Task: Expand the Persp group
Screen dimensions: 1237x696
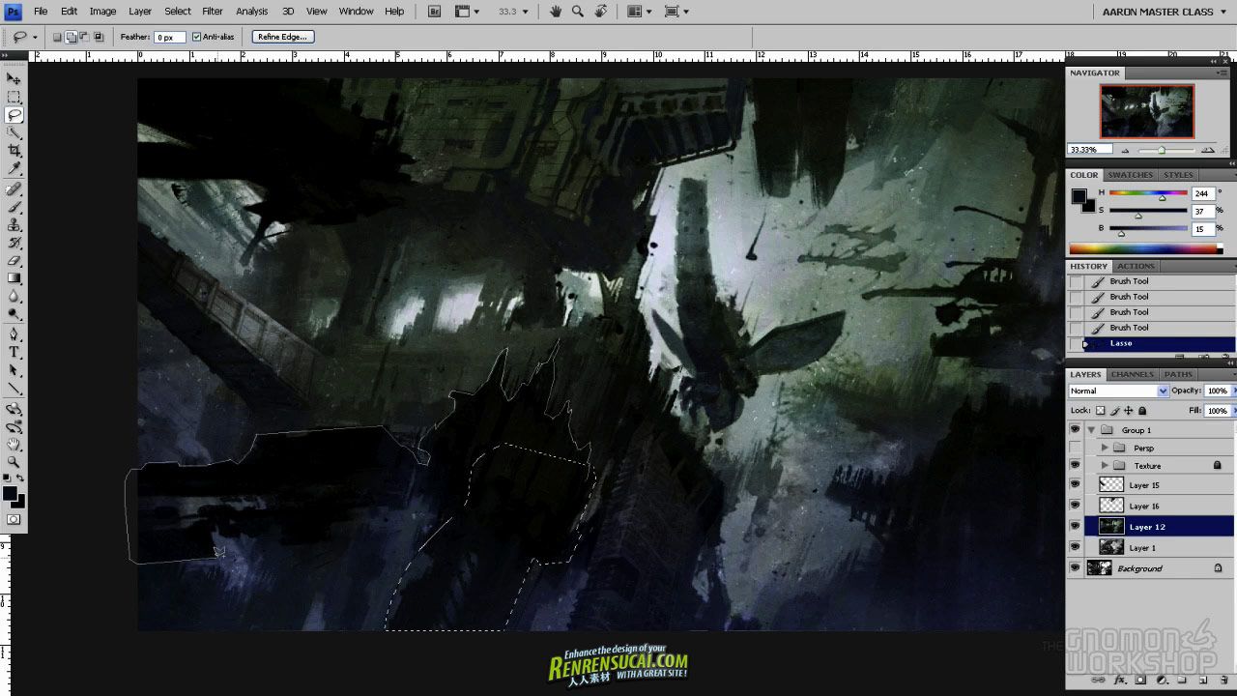Action: (x=1105, y=448)
